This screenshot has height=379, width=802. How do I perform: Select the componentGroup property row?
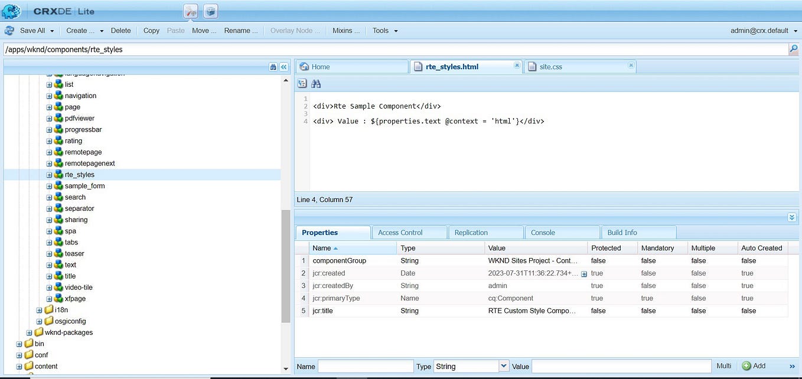click(542, 261)
